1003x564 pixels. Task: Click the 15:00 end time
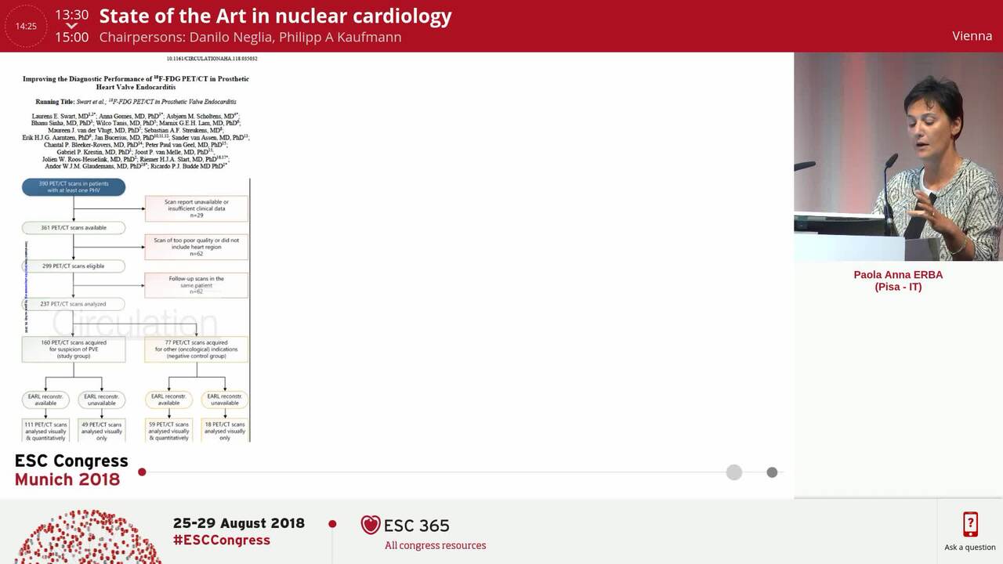(x=71, y=37)
